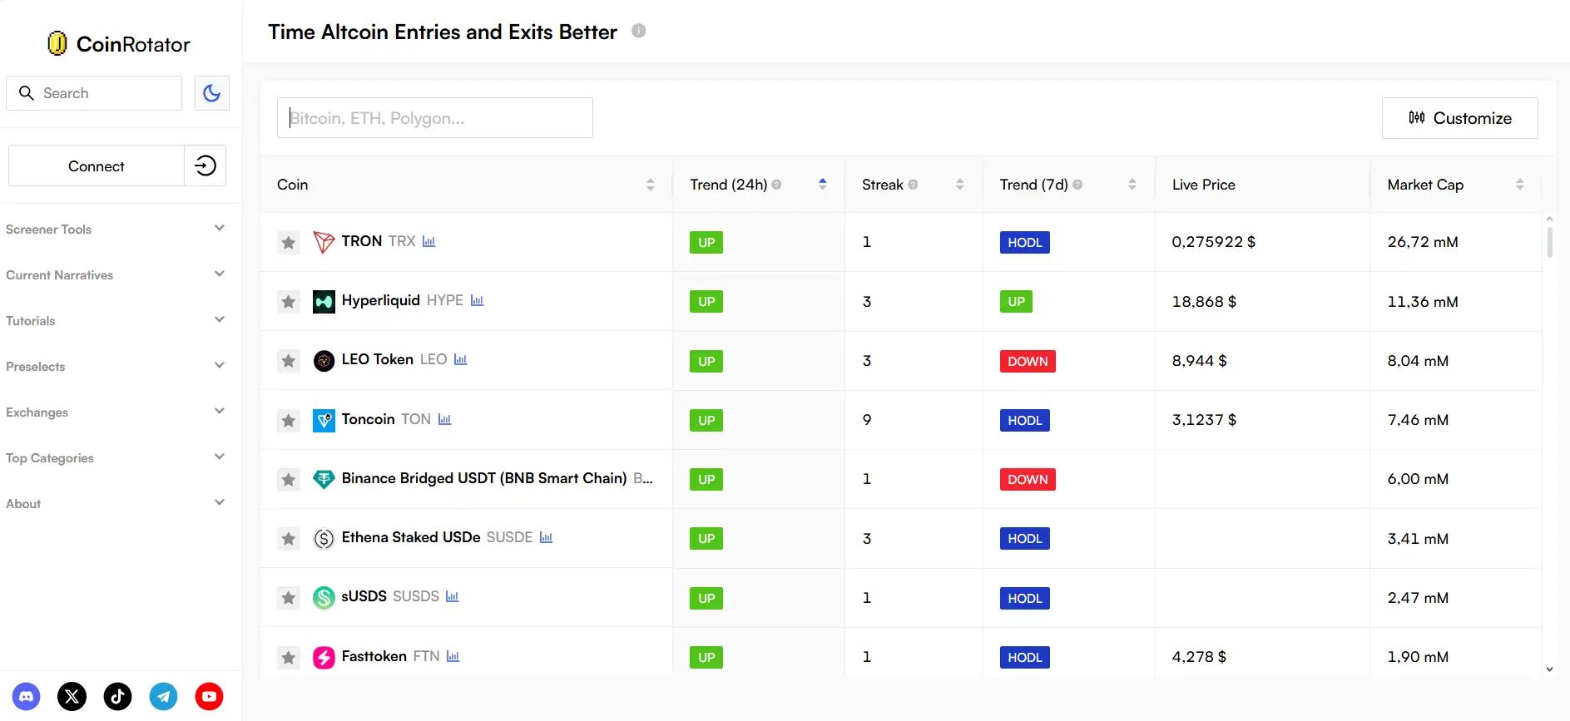Open the Discord community icon
The image size is (1570, 721).
27,696
